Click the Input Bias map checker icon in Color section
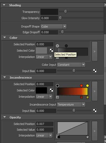106x143 pixels. point(95,71)
